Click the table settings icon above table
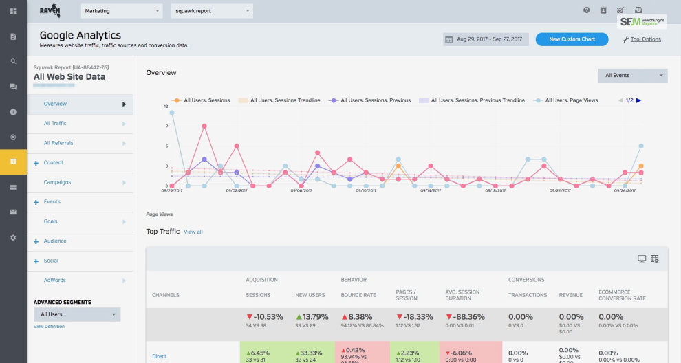Image resolution: width=681 pixels, height=363 pixels. coord(654,258)
